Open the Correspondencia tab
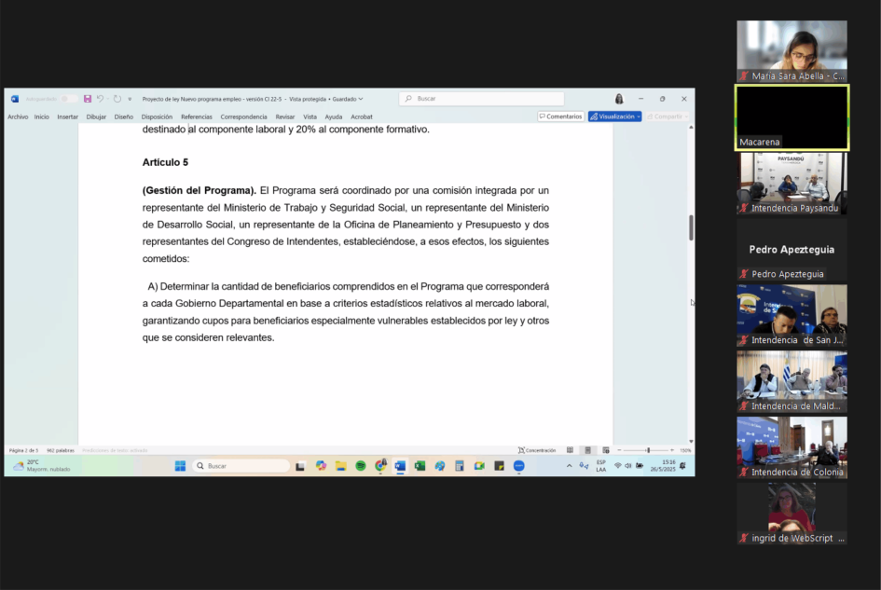Viewport: 881px width, 590px height. (244, 117)
